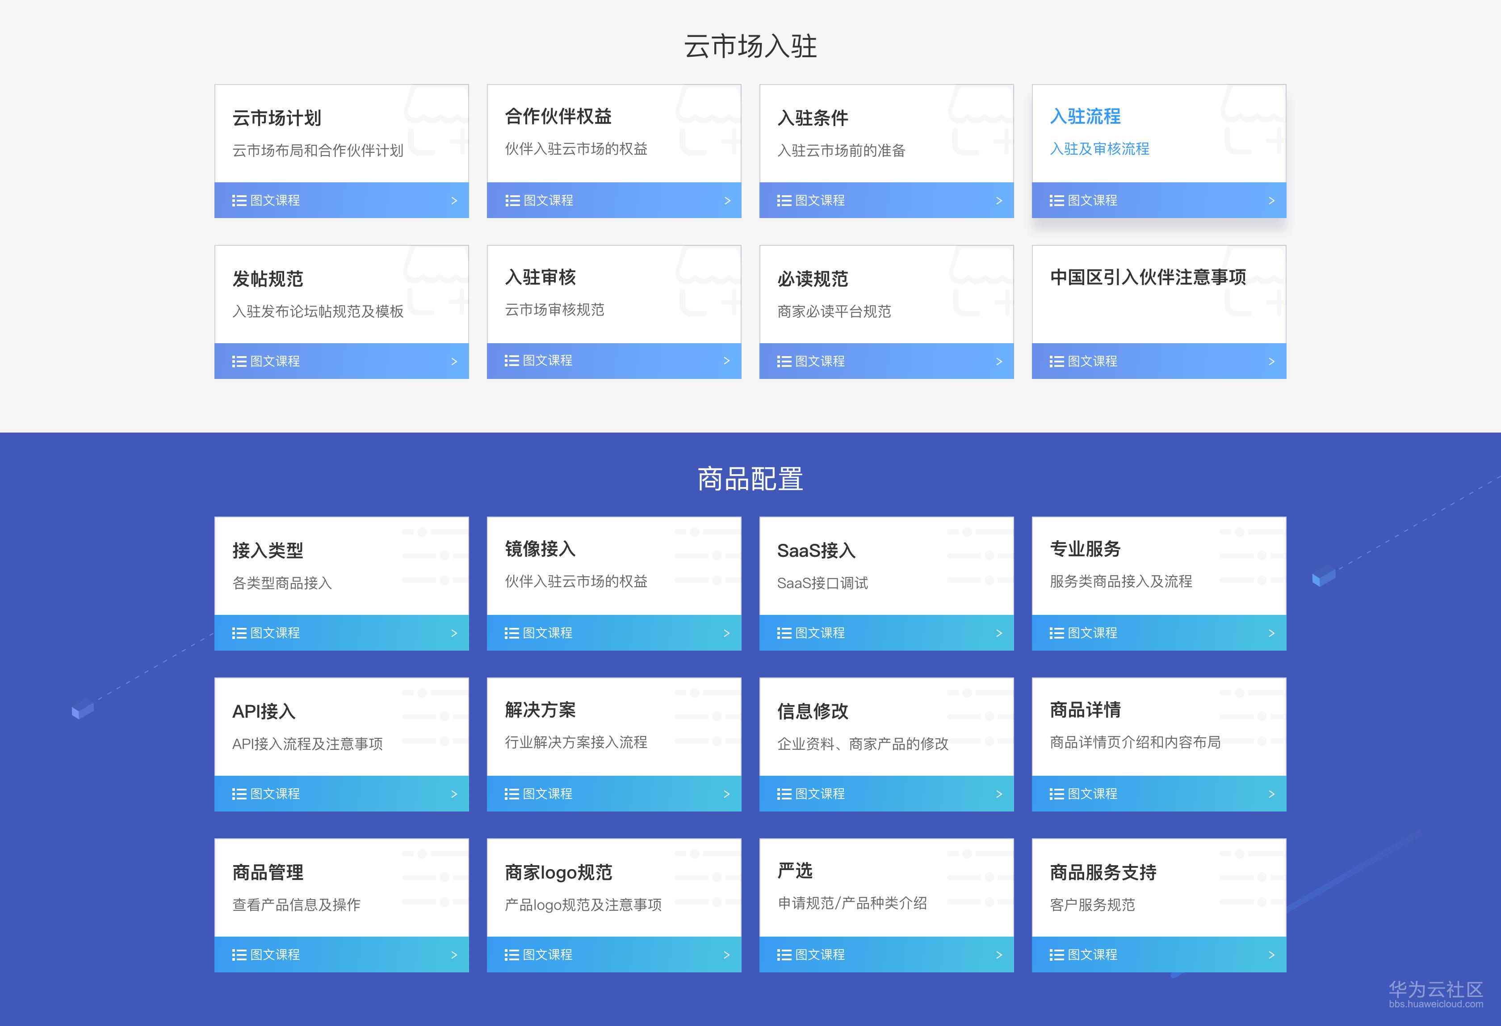The width and height of the screenshot is (1501, 1026).
Task: Select the 信息修改 card title
Action: [x=813, y=711]
